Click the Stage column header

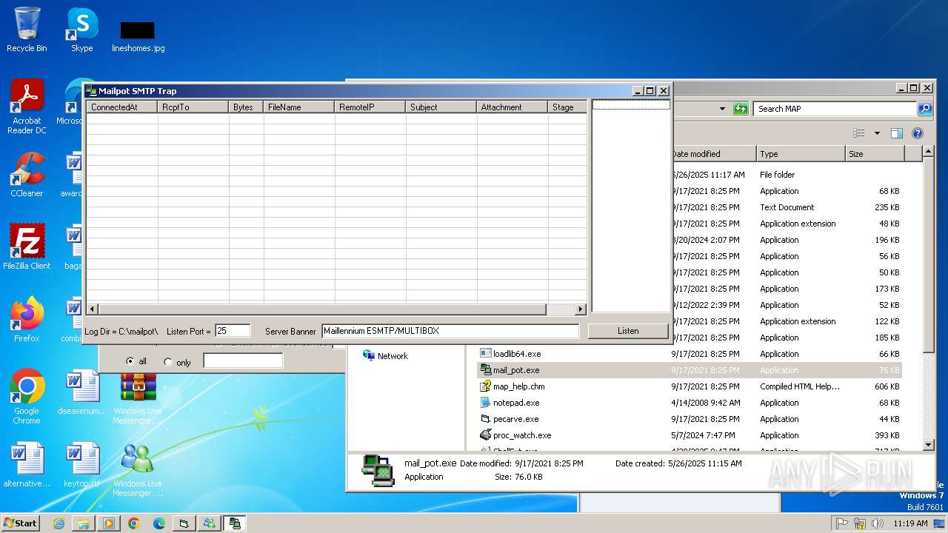click(567, 107)
